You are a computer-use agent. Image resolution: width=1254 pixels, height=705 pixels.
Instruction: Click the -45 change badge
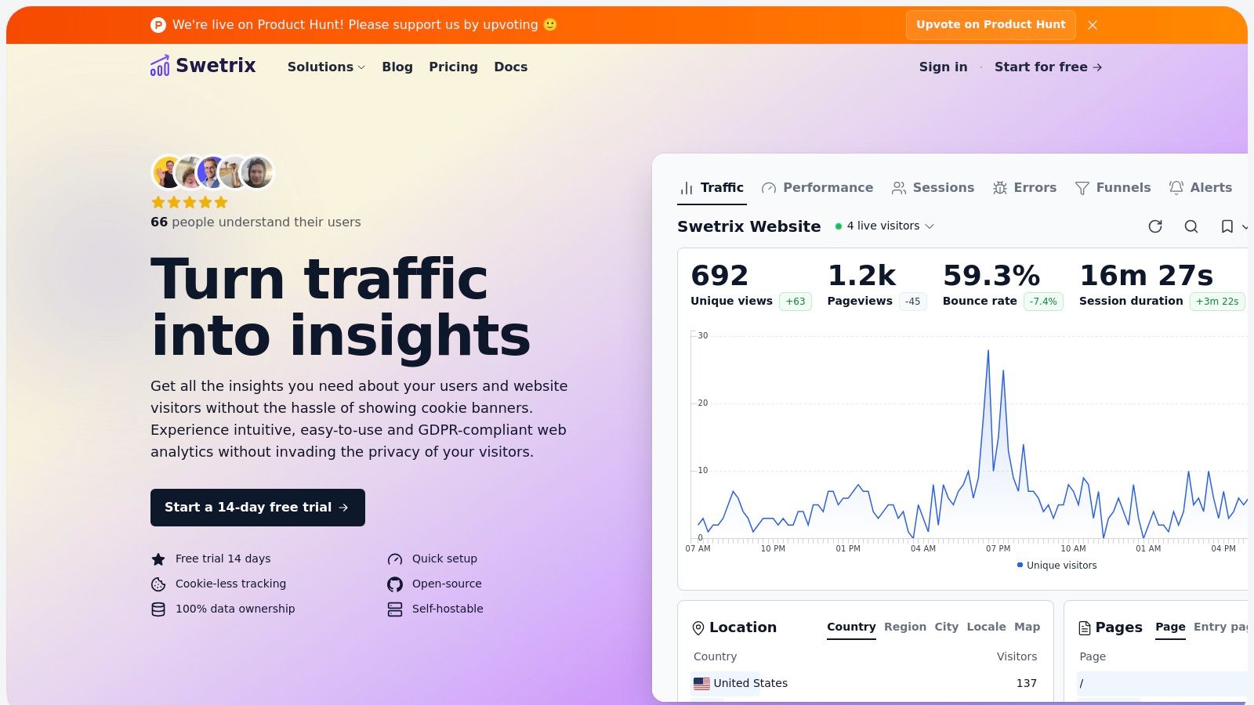point(913,302)
